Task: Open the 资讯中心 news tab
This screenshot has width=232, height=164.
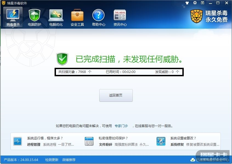Action: [120, 17]
